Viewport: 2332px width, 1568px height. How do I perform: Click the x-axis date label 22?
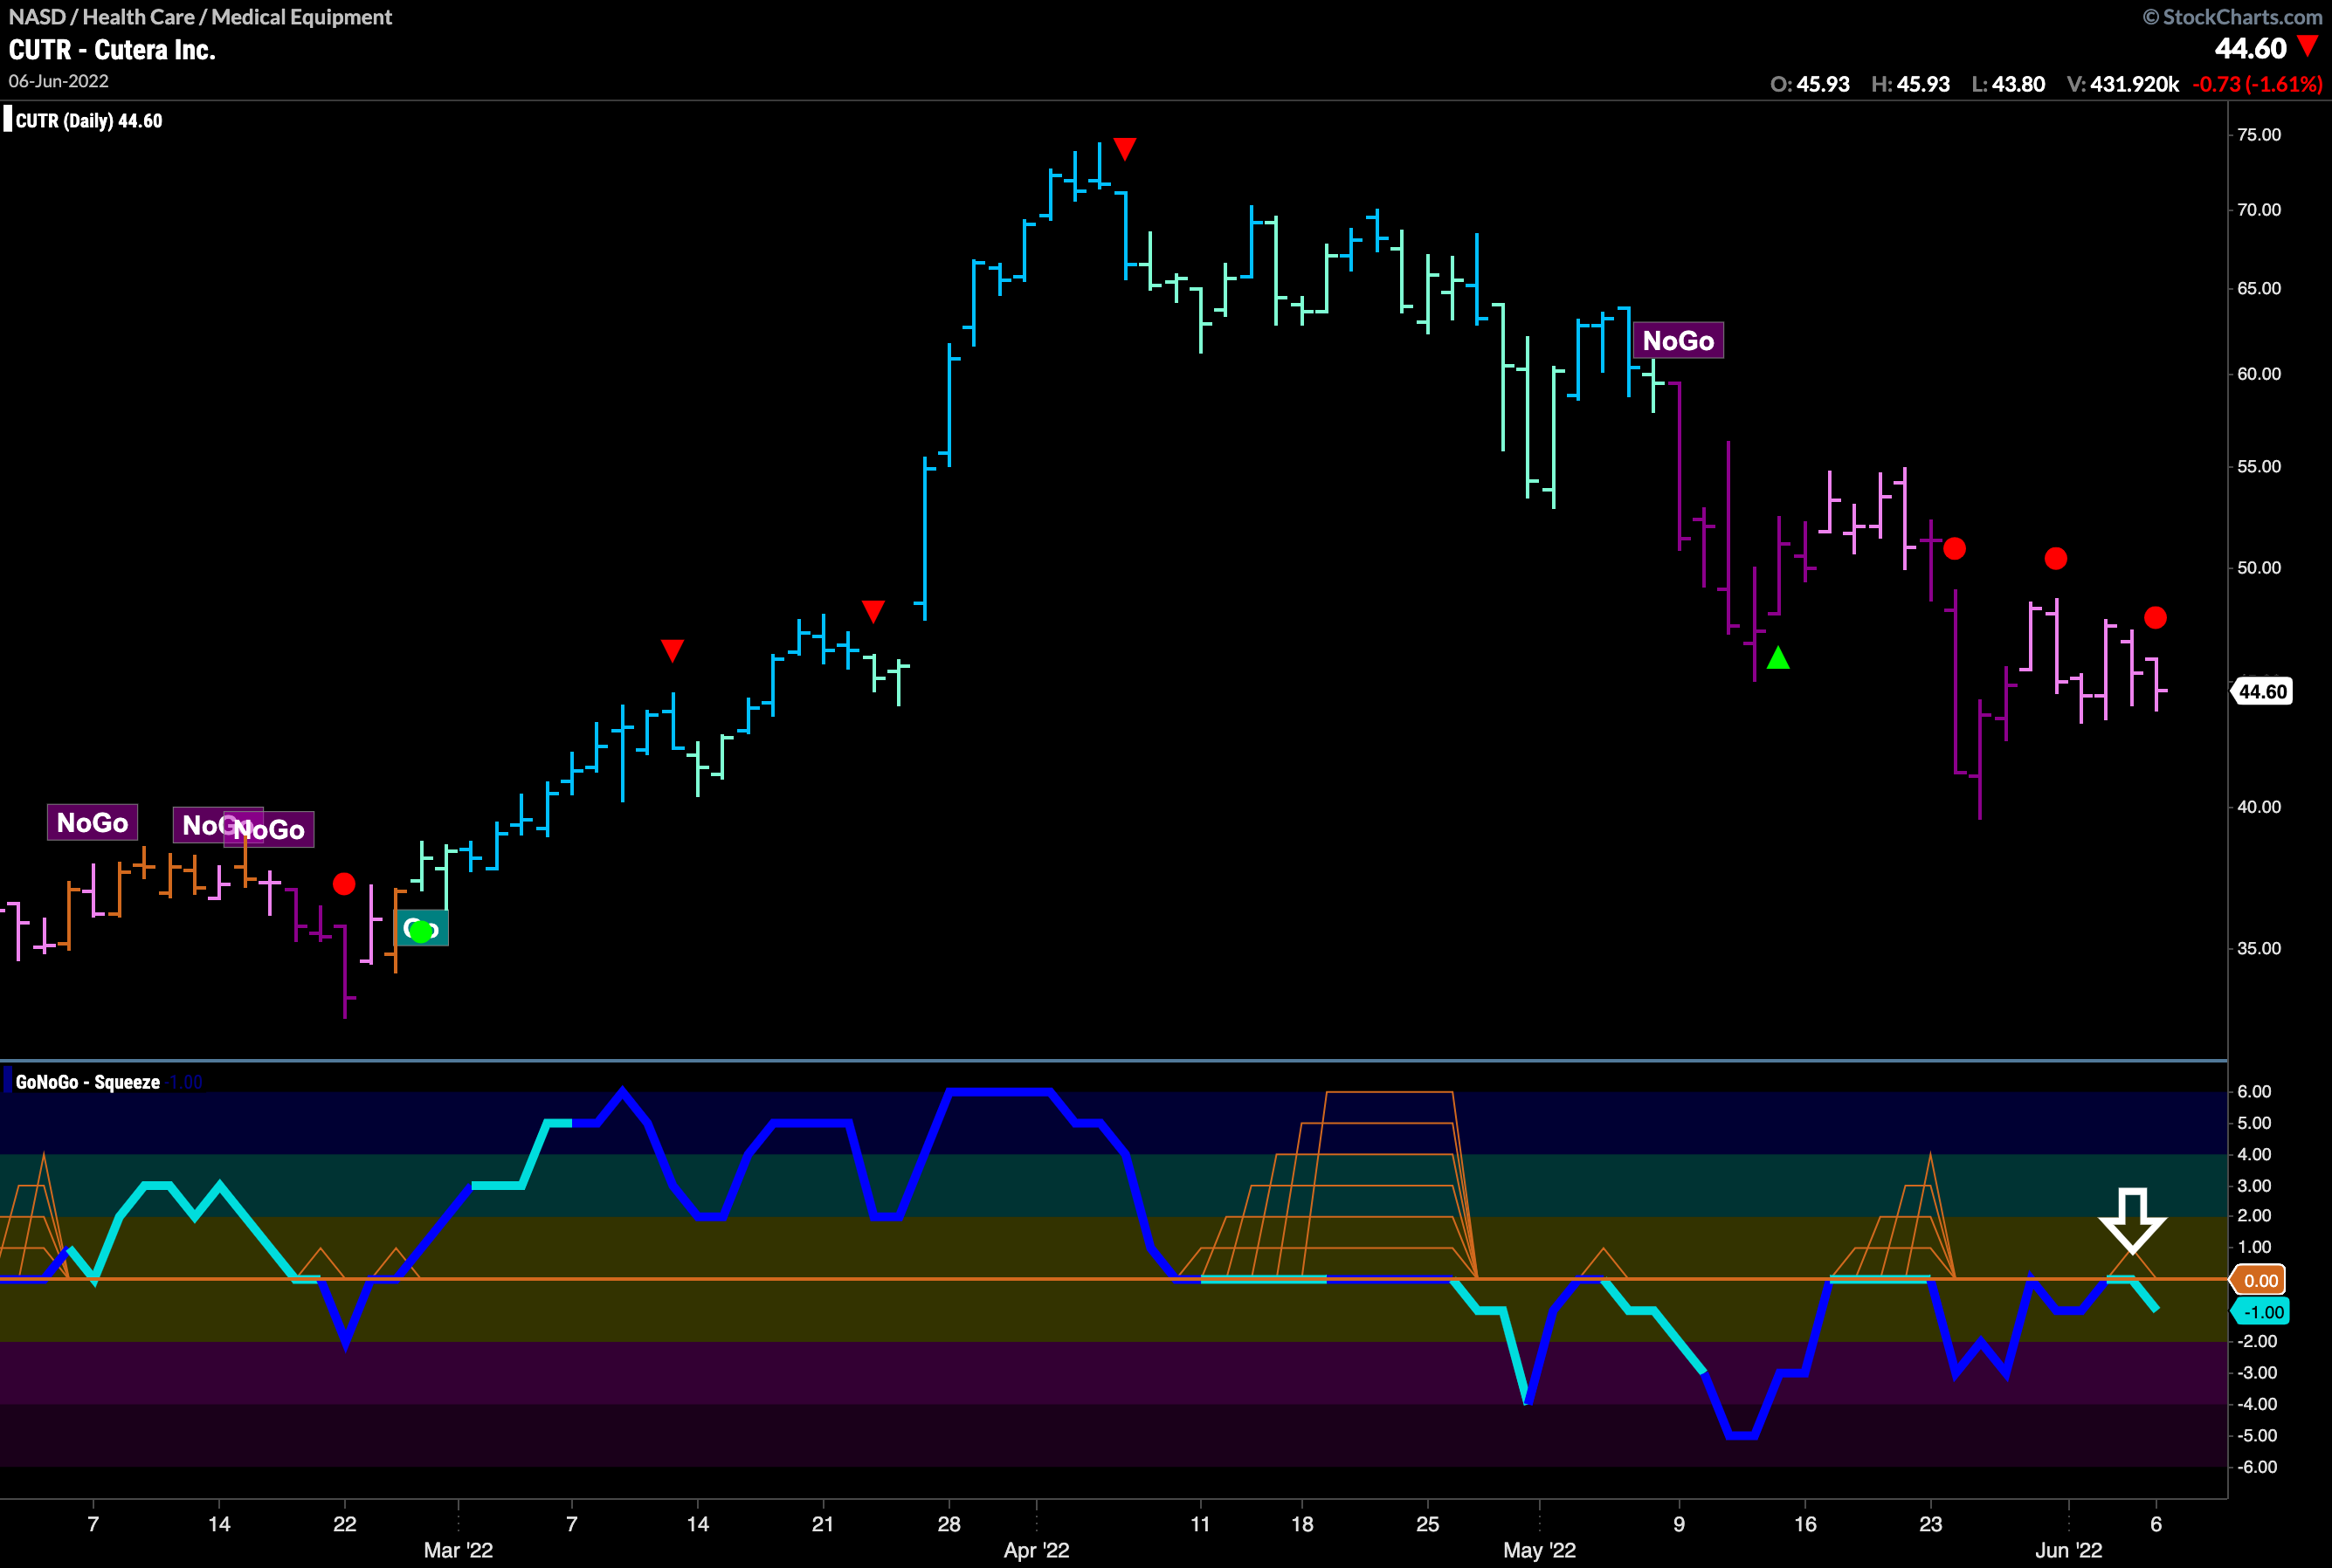(344, 1524)
